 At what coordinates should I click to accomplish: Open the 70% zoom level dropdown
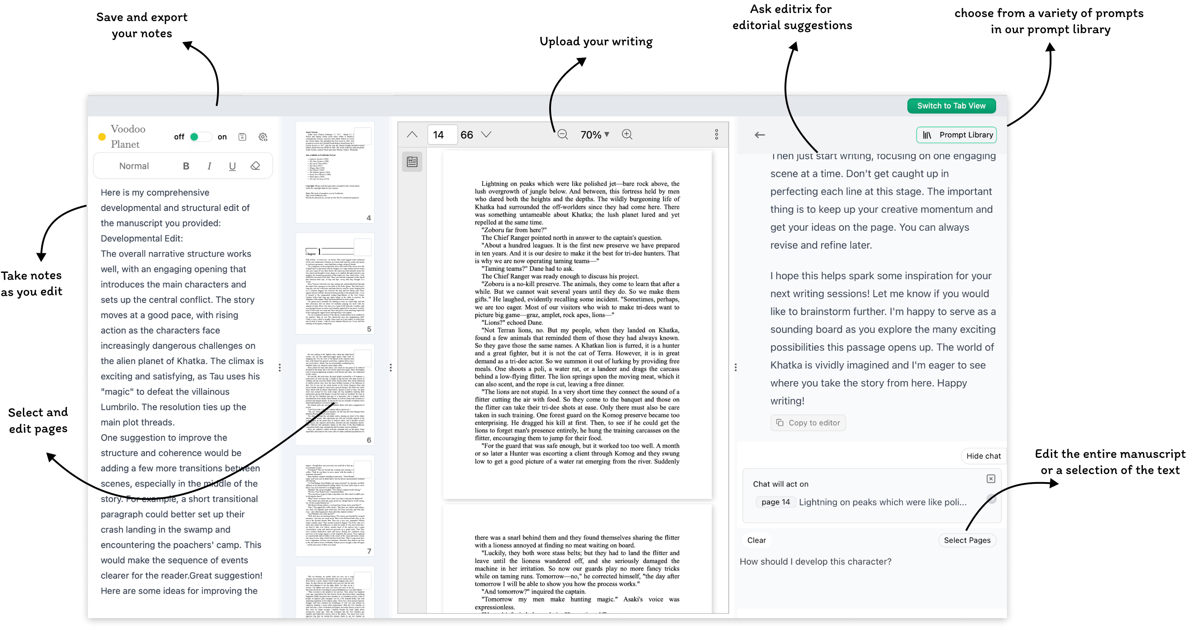[595, 134]
